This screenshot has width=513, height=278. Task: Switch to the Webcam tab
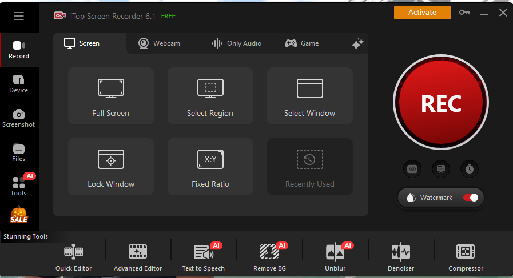[x=159, y=43]
